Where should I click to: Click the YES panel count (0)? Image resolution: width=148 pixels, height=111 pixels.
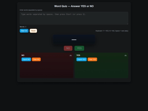126,55
